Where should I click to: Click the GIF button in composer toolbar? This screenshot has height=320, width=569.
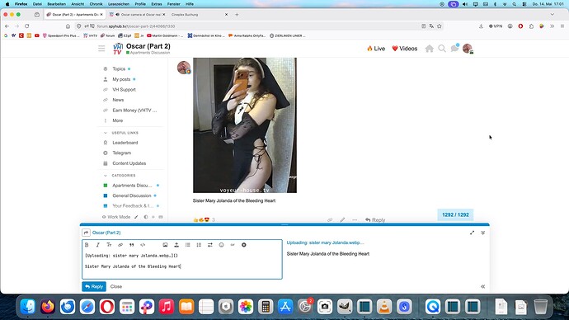233,245
